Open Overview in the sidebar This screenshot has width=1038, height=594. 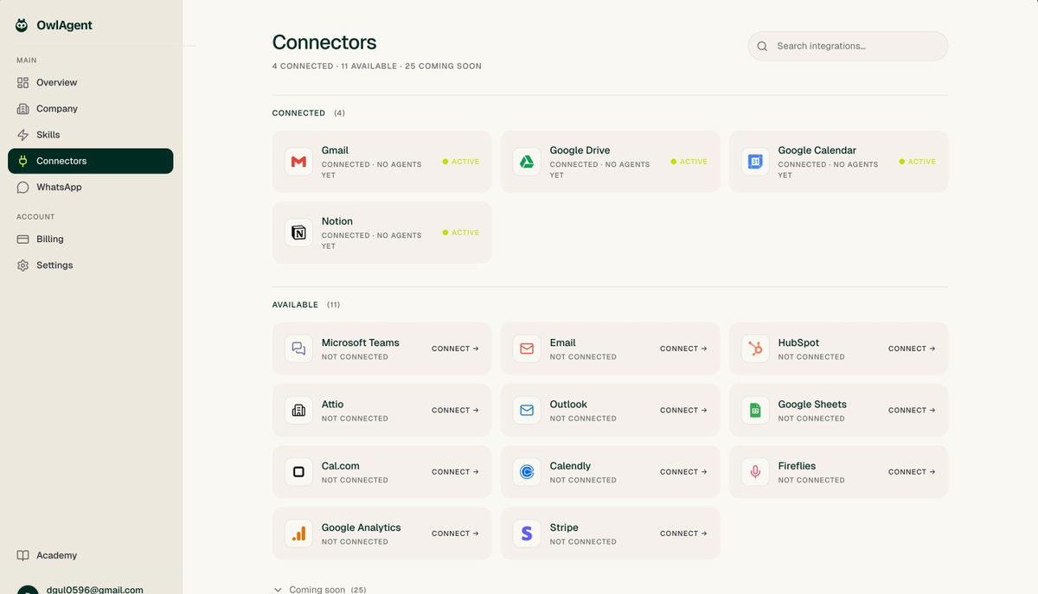(91, 83)
